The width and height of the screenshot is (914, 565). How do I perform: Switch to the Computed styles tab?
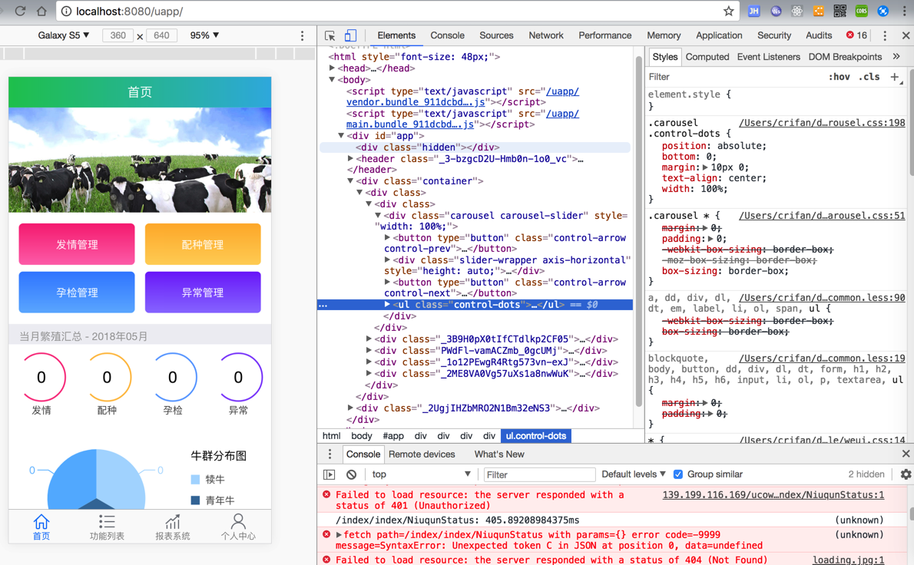(x=707, y=57)
